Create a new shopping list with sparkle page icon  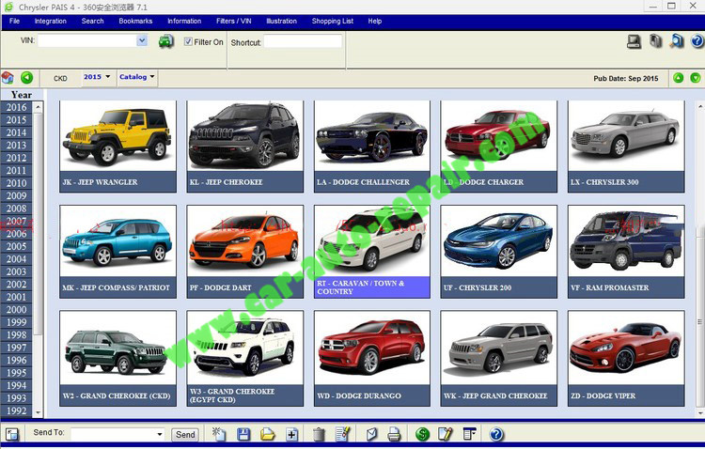(x=219, y=434)
